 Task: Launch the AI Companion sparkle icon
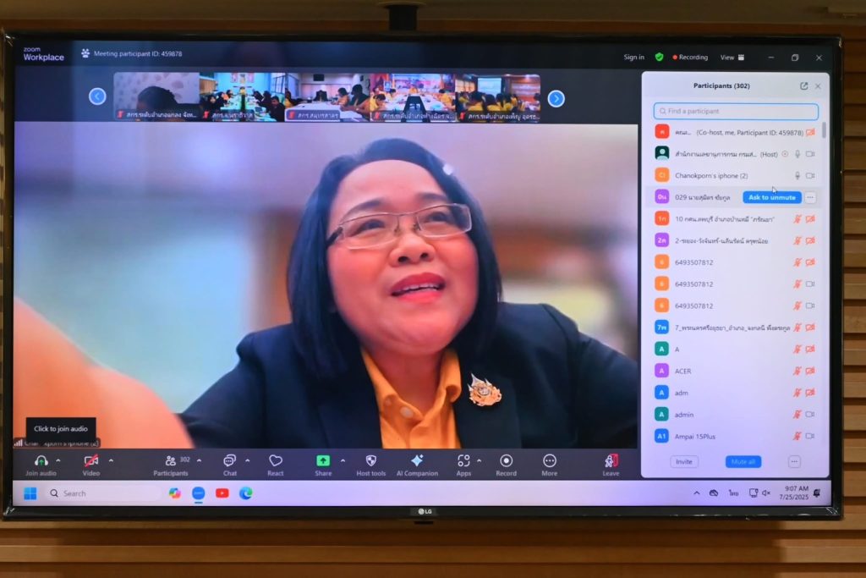417,460
